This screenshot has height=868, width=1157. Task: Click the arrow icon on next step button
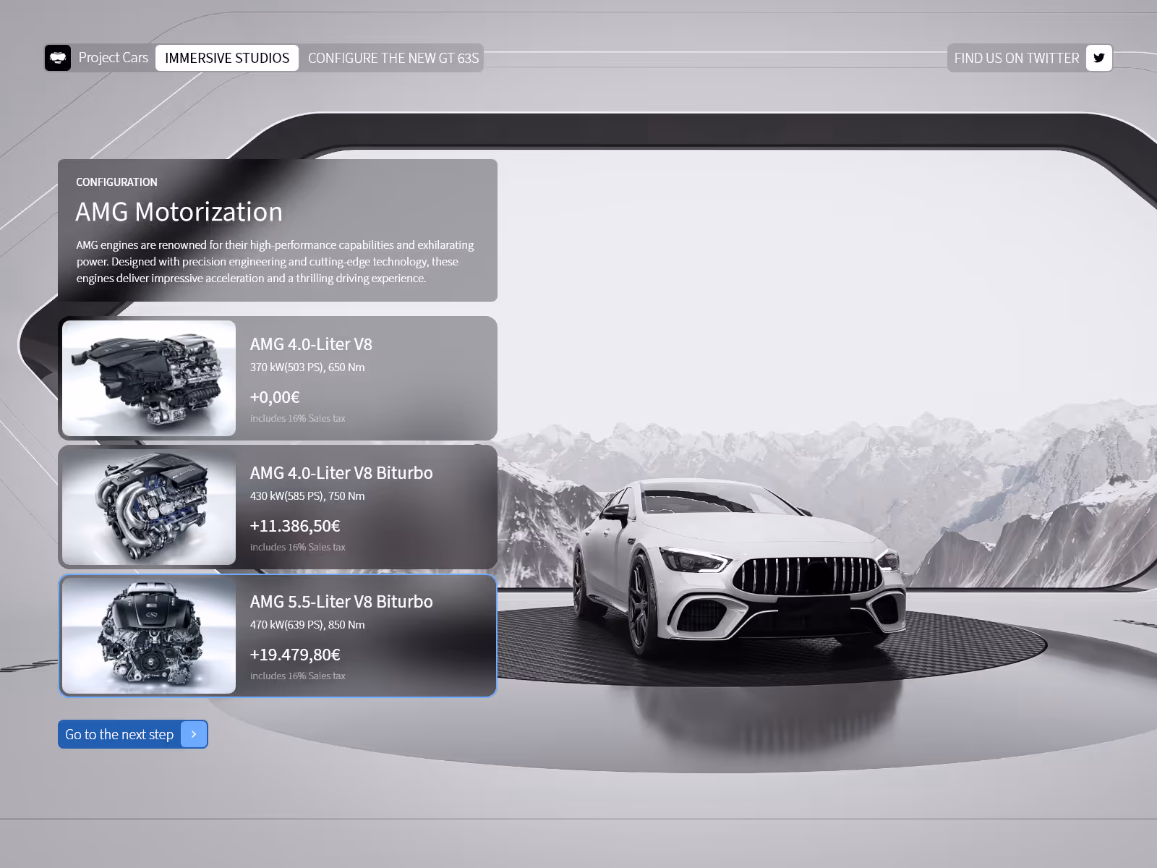pos(194,734)
